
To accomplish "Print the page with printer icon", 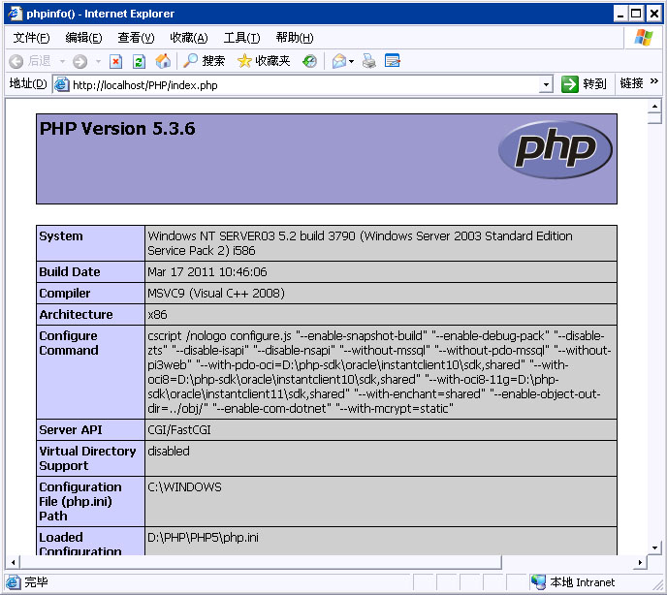I will (368, 61).
